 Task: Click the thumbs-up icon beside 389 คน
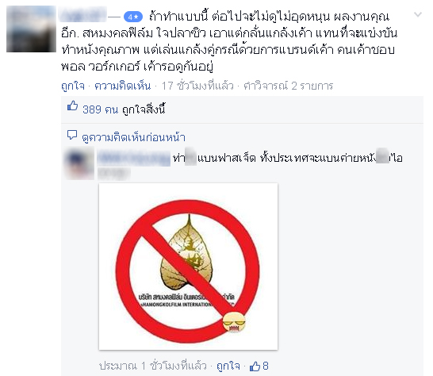72,106
